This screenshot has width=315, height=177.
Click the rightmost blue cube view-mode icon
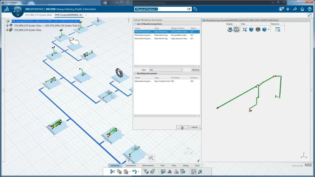click(x=264, y=29)
